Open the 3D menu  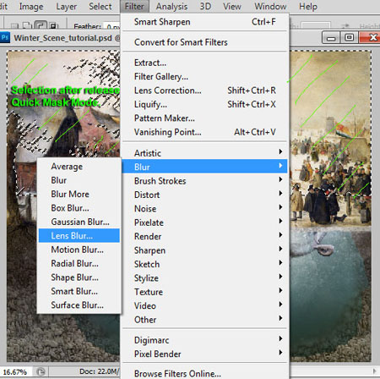pos(205,6)
